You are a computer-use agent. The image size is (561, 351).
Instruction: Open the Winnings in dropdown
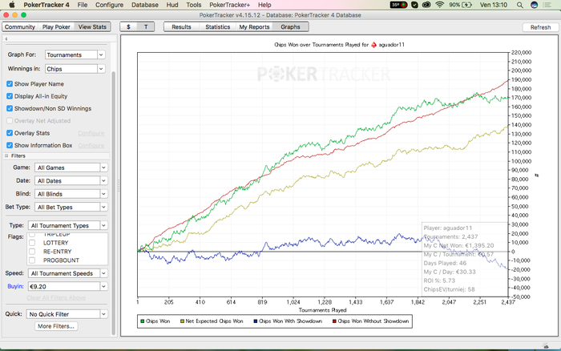click(x=75, y=69)
